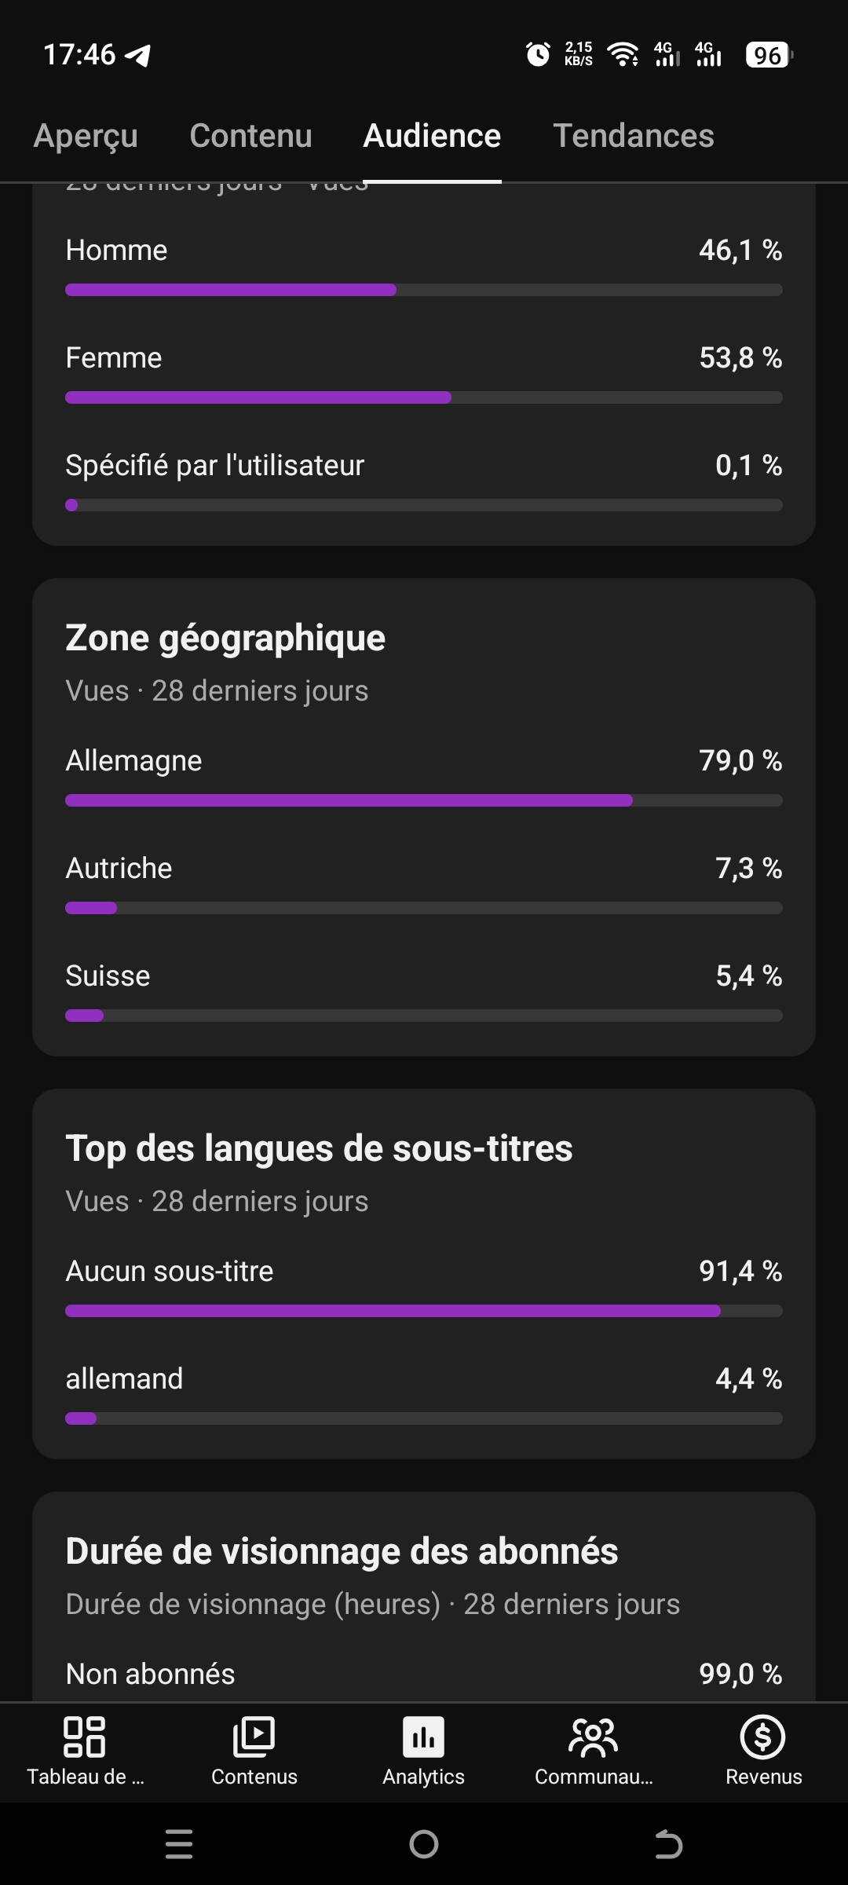Select the Audience tab

(x=432, y=136)
